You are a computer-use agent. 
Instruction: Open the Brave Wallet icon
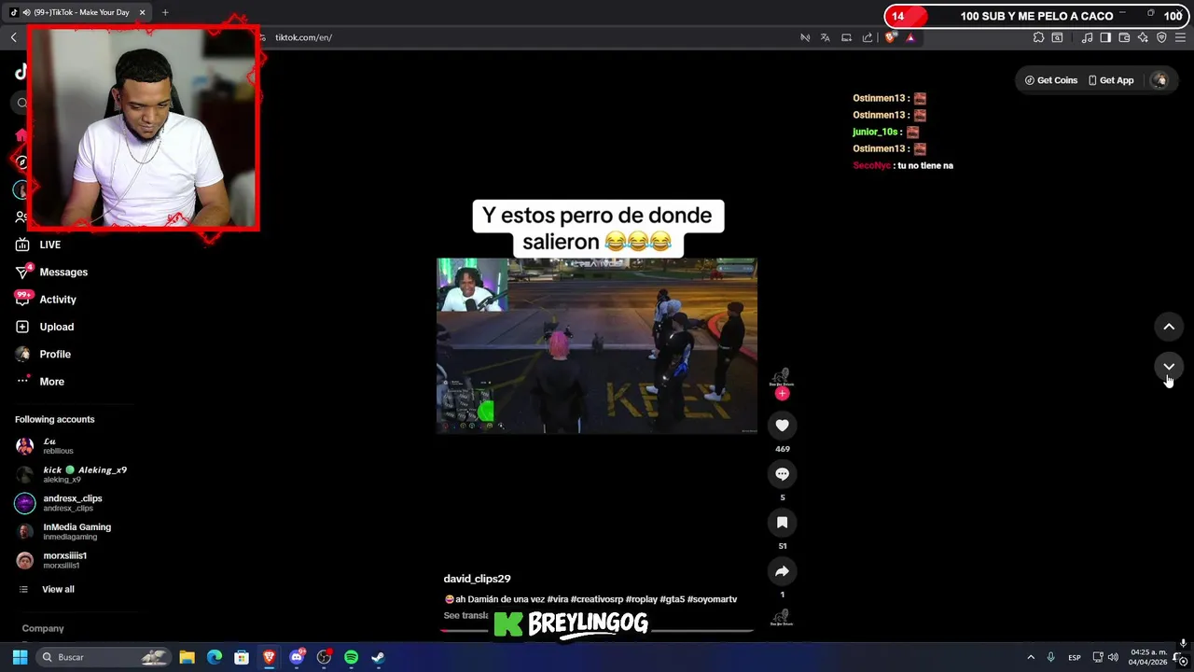pos(1124,37)
